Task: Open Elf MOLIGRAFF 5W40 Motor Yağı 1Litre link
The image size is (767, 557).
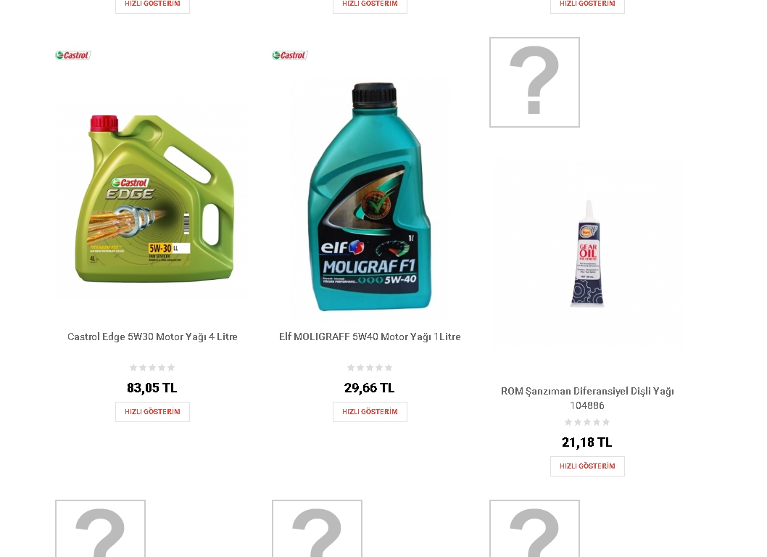Action: [370, 337]
